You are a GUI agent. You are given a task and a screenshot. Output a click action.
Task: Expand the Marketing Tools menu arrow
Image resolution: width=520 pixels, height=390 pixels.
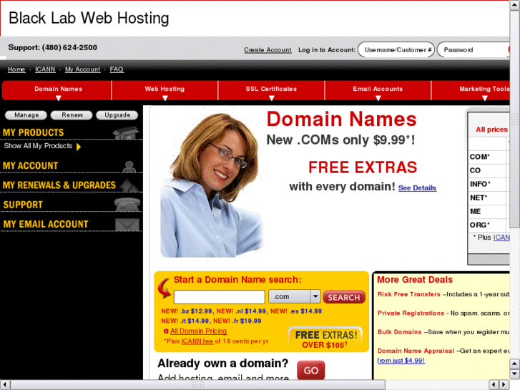[x=484, y=98]
